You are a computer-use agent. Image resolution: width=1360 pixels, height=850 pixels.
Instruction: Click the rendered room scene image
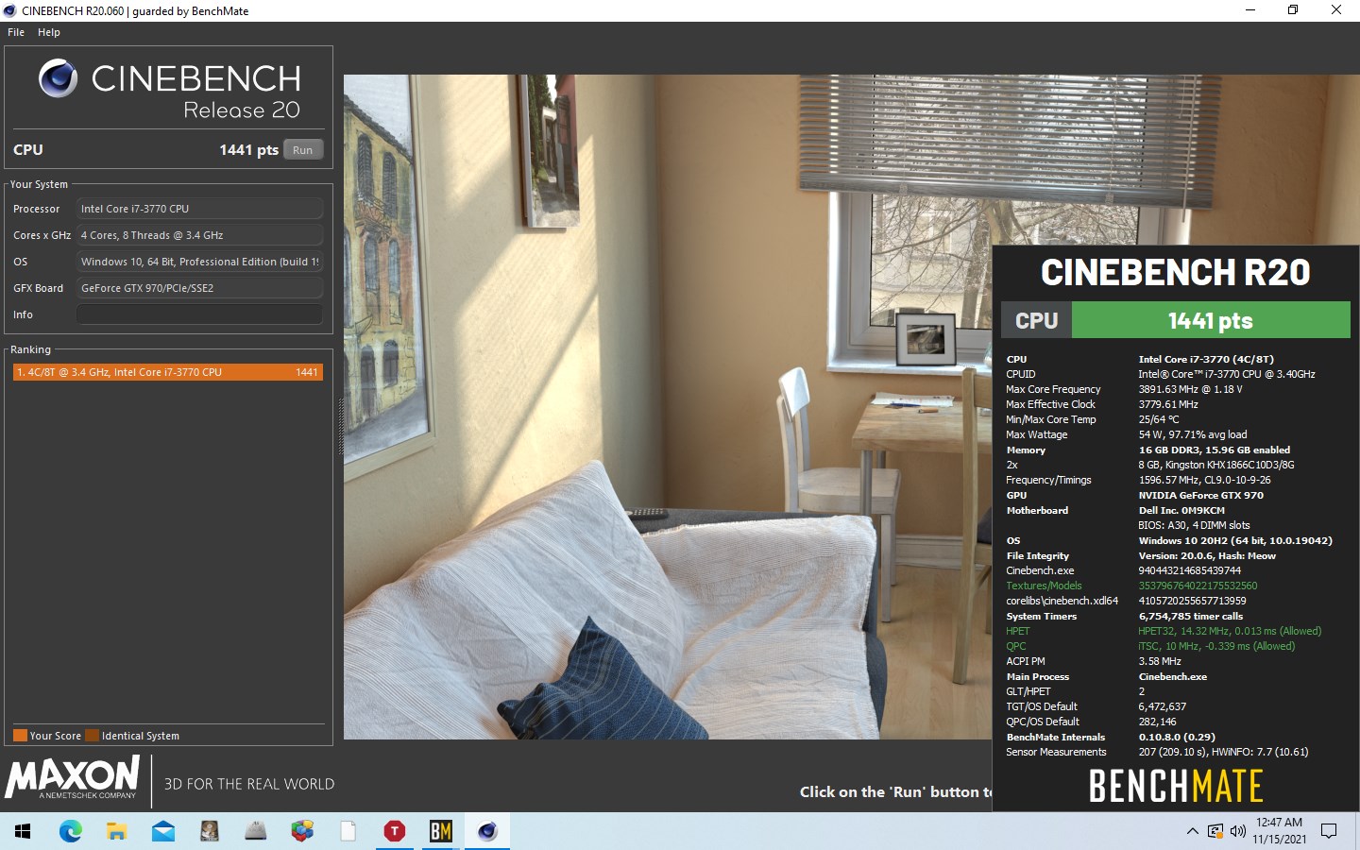[x=668, y=406]
